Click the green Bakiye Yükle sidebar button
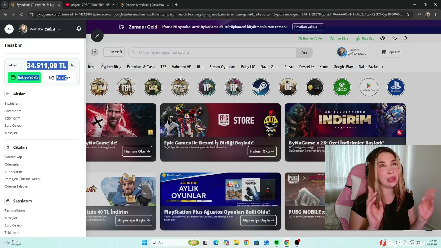 [x=24, y=77]
